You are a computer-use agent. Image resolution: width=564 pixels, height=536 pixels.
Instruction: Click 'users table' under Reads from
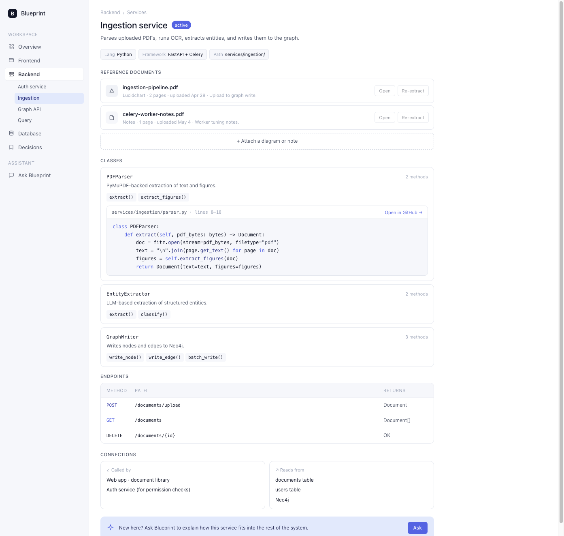[x=288, y=490]
